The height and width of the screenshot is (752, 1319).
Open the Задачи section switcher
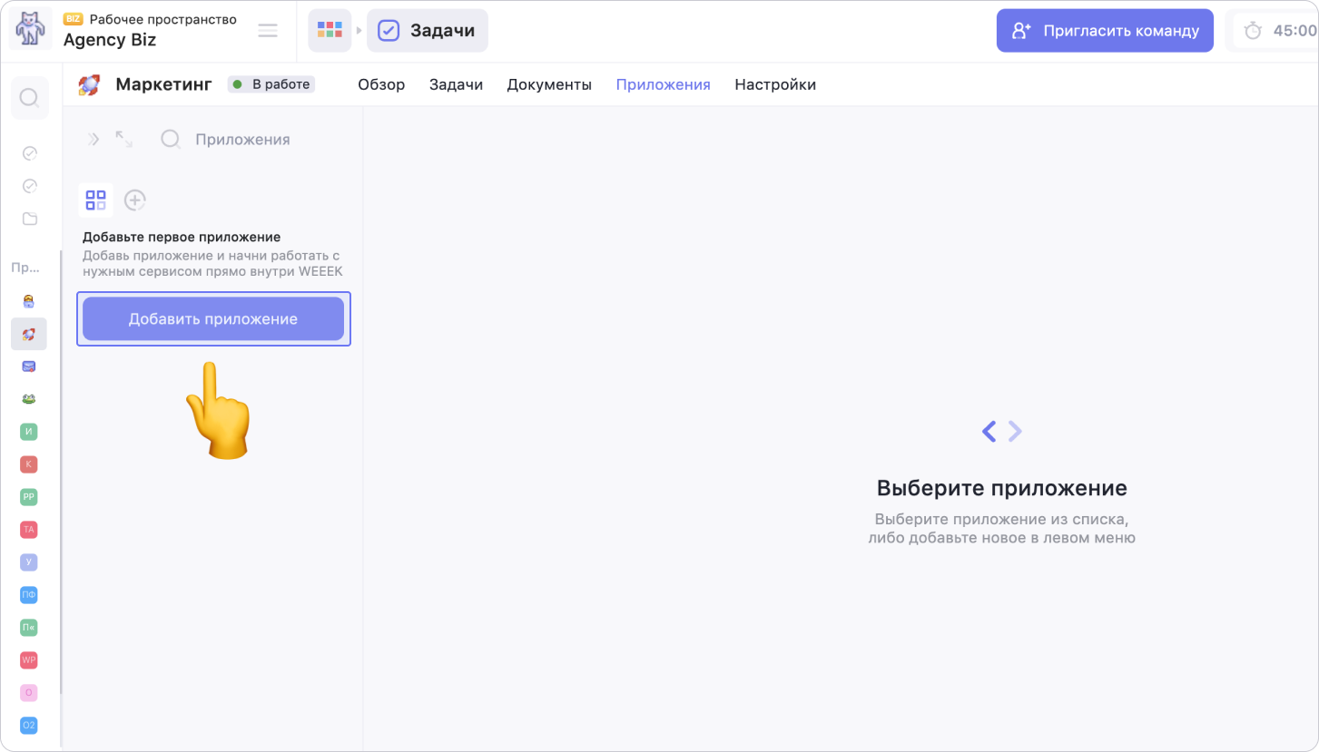click(x=428, y=31)
